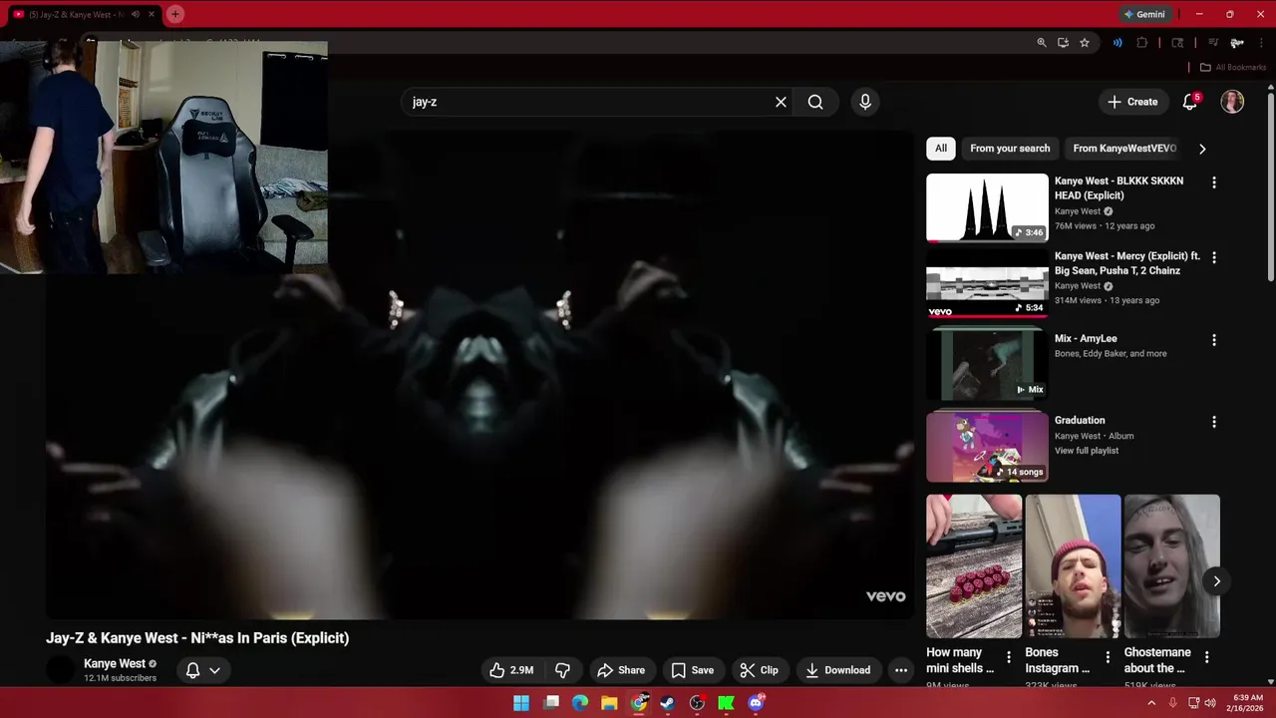Viewport: 1276px width, 718px height.
Task: Open options for the 'How many mini shells' short
Action: coord(1009,657)
